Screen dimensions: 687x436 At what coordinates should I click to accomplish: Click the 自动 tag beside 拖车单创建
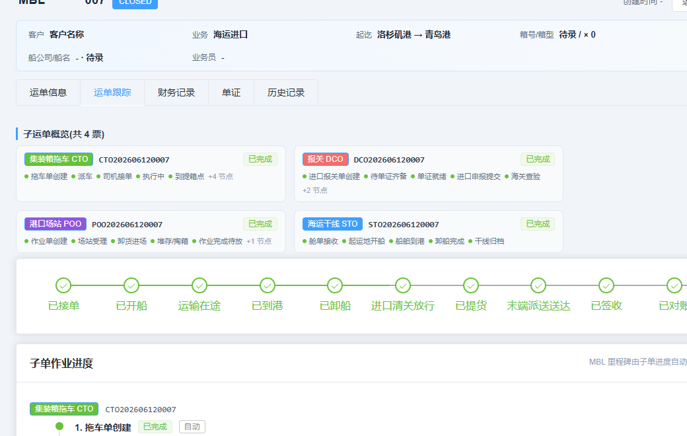click(x=192, y=427)
